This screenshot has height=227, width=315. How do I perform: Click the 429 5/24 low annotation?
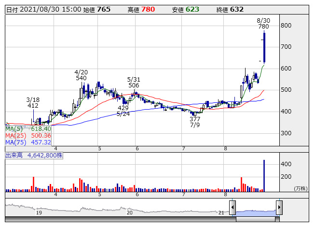click(x=123, y=111)
